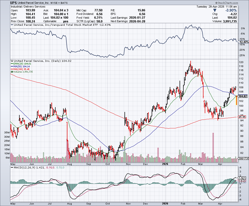Viewport: 249px width, 206px height.
Task: Click the red MA(200) legend line marker
Action: pos(12,69)
